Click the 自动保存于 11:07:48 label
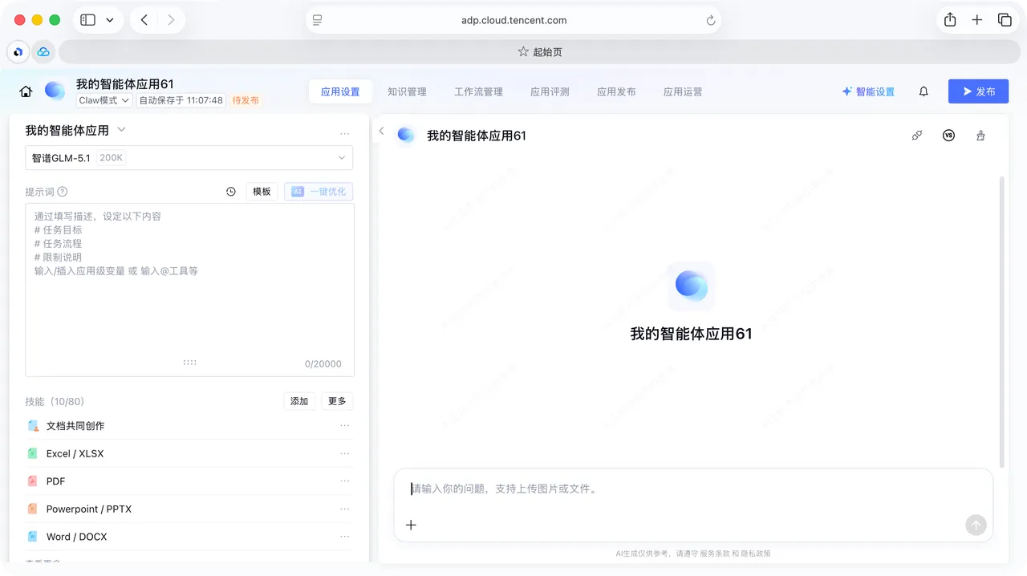The image size is (1027, 576). 181,100
